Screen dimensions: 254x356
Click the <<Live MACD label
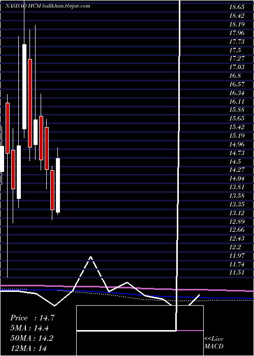214,343
